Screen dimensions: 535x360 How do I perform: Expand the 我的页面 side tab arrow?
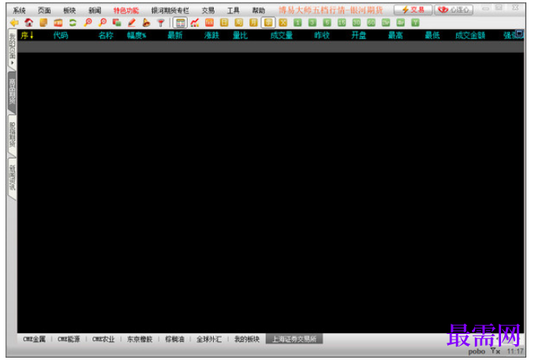click(13, 63)
